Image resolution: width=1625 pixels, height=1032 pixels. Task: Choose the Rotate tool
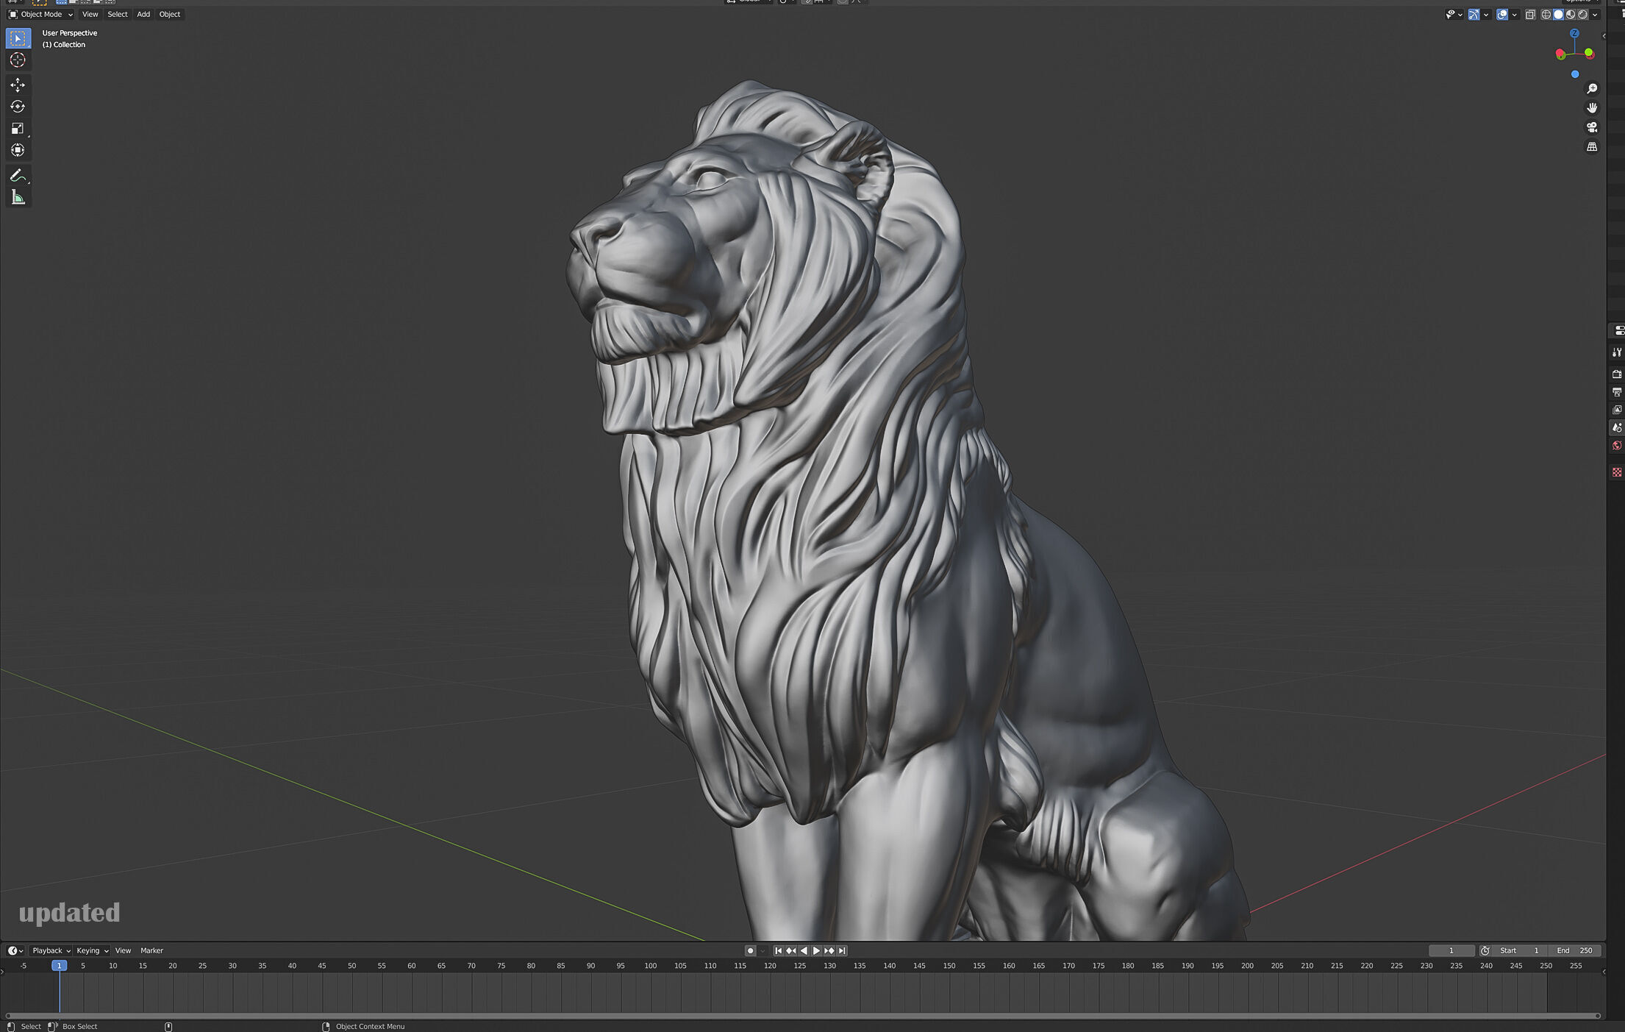coord(18,107)
